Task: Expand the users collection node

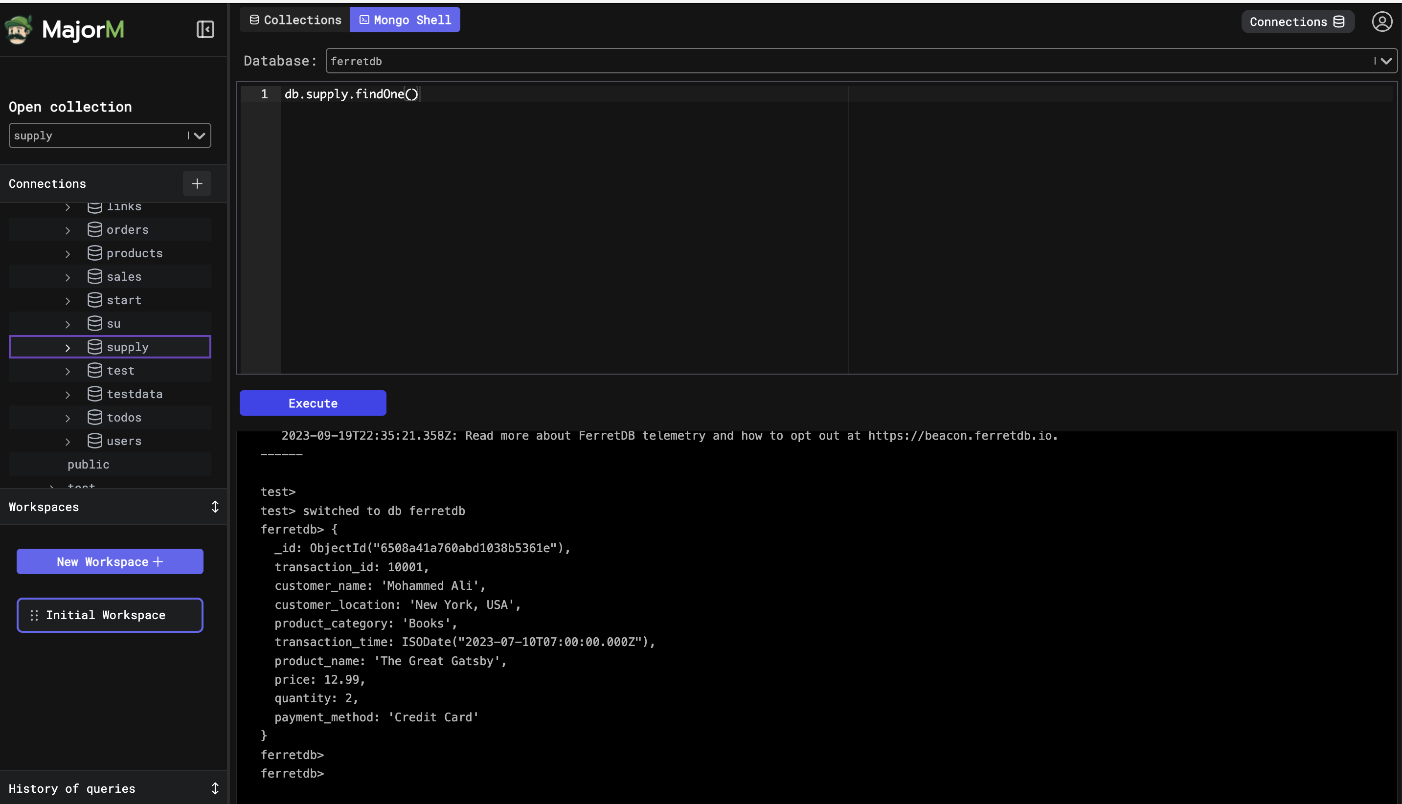Action: pyautogui.click(x=68, y=441)
